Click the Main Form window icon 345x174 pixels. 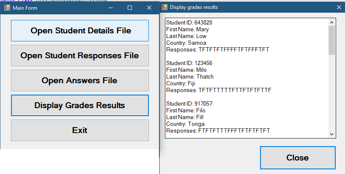(7, 8)
